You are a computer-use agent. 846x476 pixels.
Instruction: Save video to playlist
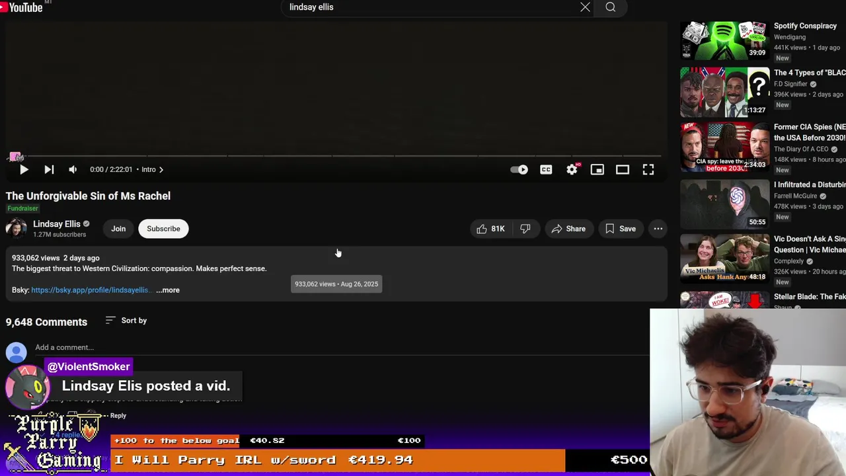coord(620,229)
